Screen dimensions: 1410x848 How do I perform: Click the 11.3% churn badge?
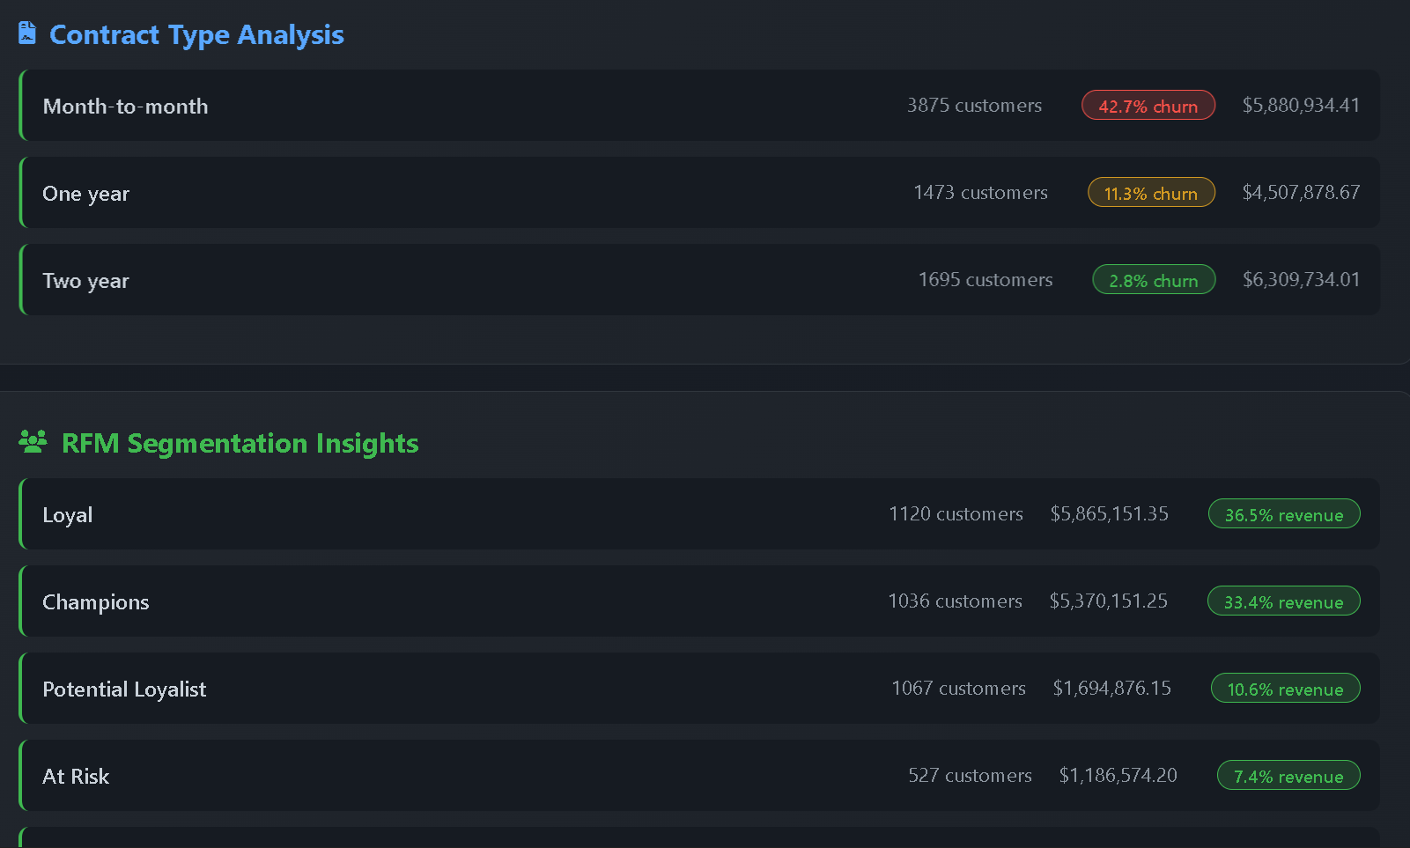[1151, 192]
